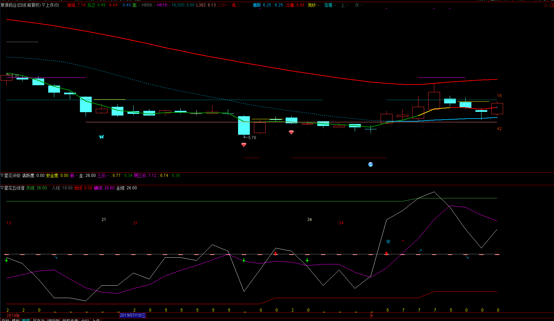554x321 pixels.
Task: Collapse the 星花评级 panel triangle
Action: [x=2, y=175]
